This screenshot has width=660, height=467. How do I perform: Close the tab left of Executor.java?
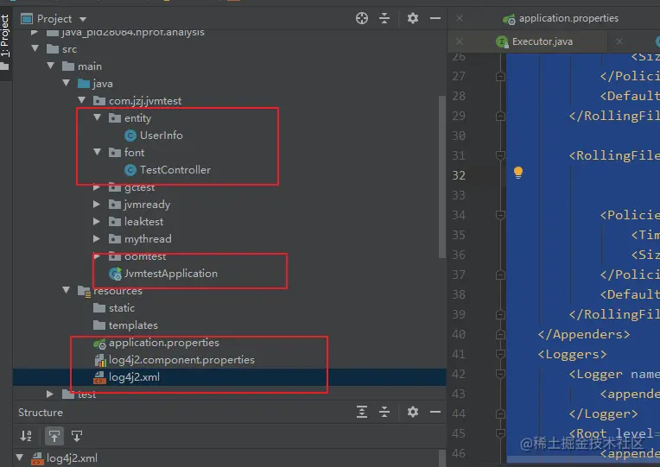click(x=460, y=41)
